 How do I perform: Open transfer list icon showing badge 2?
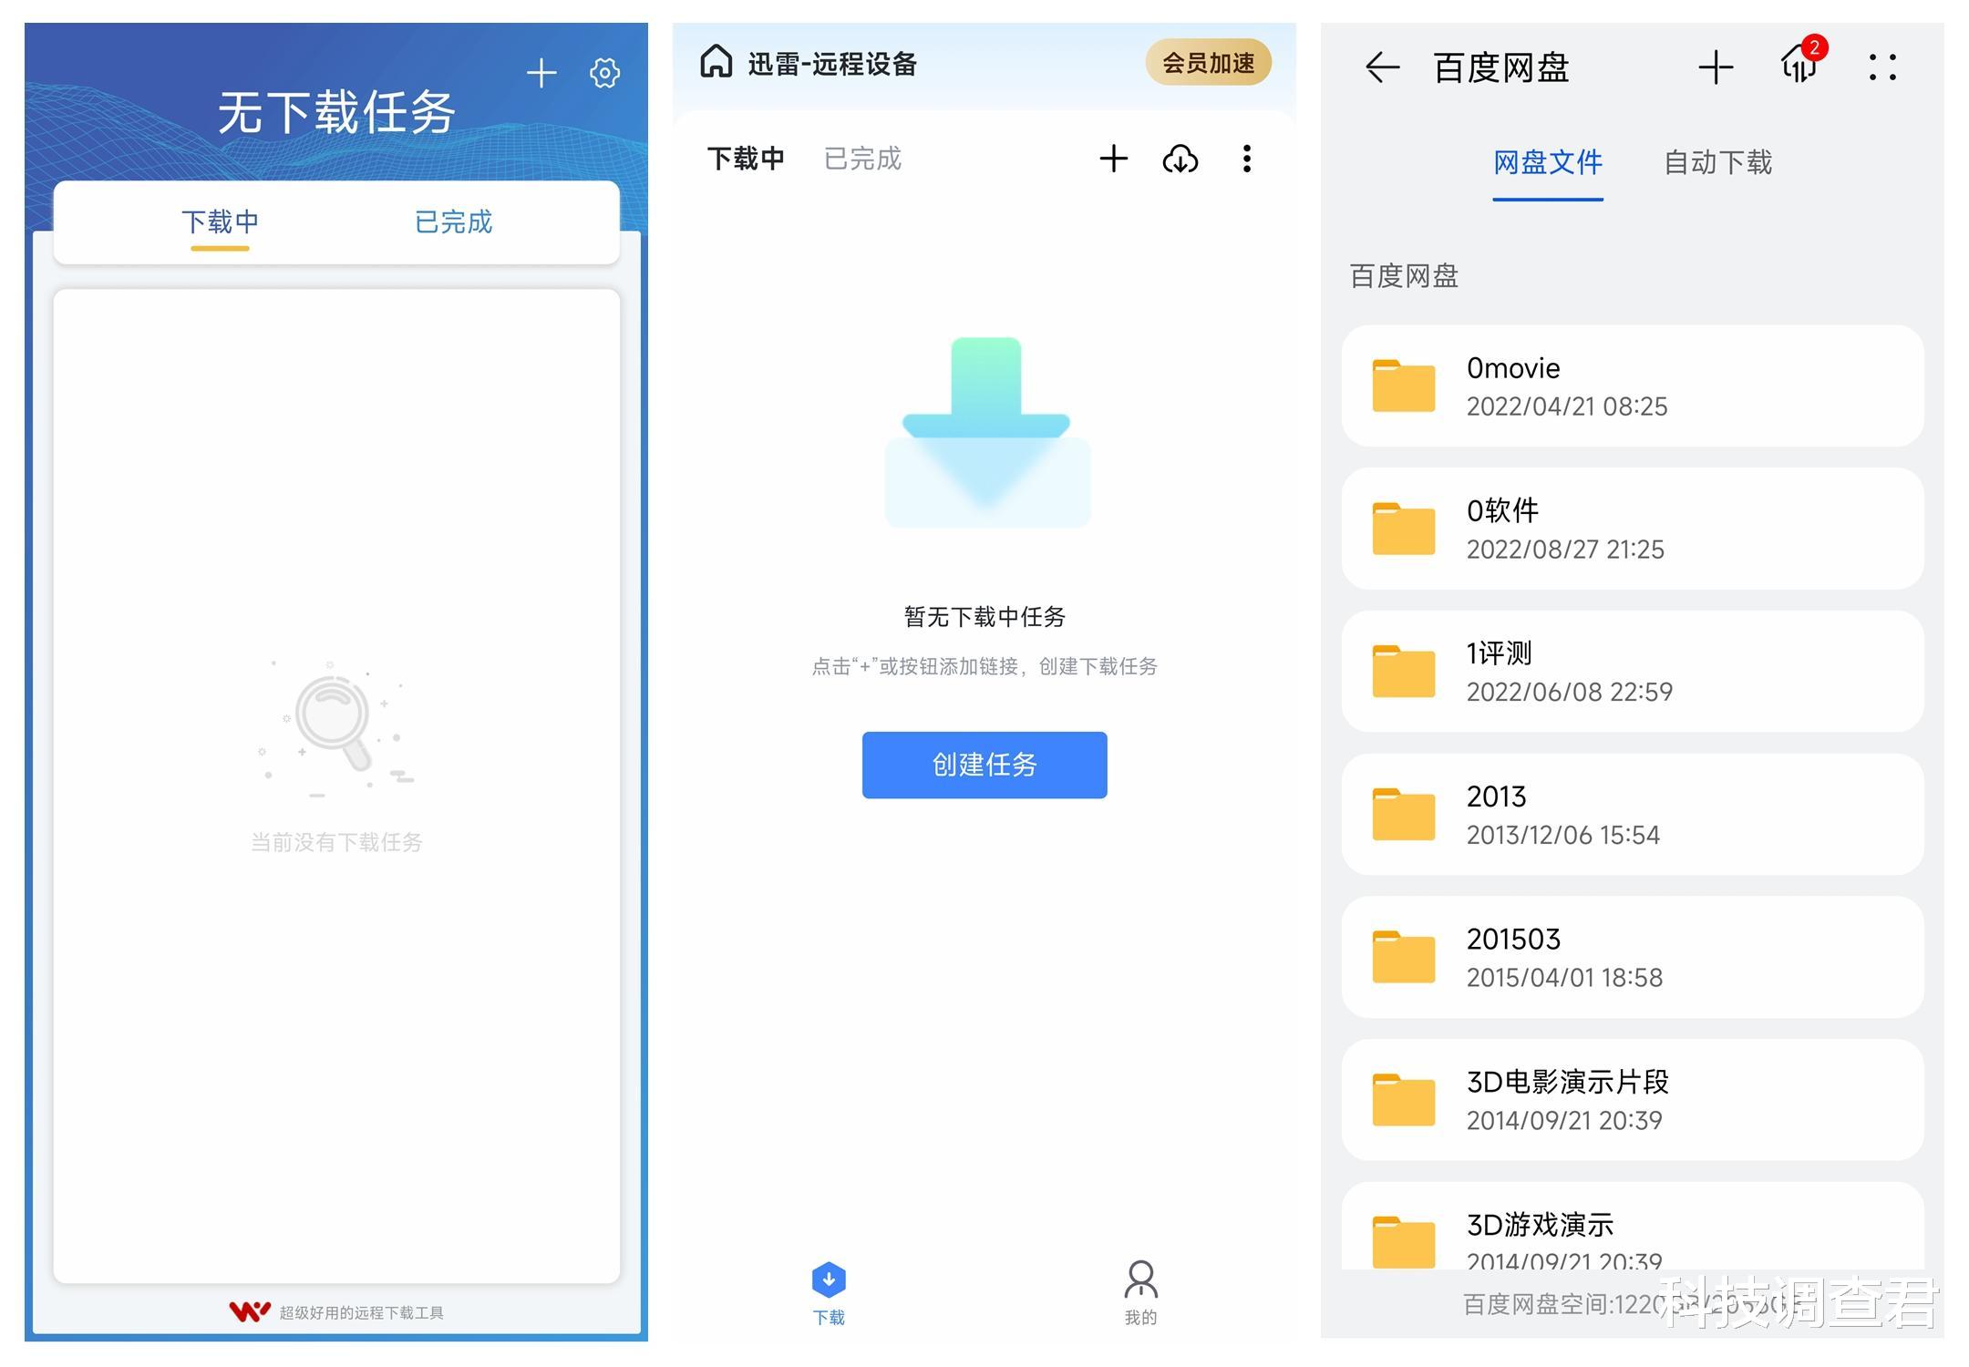(x=1798, y=67)
